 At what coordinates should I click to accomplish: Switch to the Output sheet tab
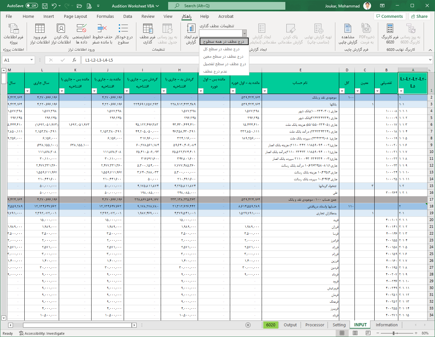(x=290, y=325)
